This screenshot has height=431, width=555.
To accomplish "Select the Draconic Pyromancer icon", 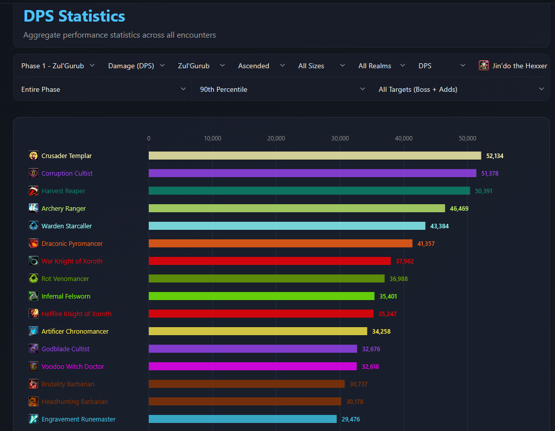I will [33, 243].
